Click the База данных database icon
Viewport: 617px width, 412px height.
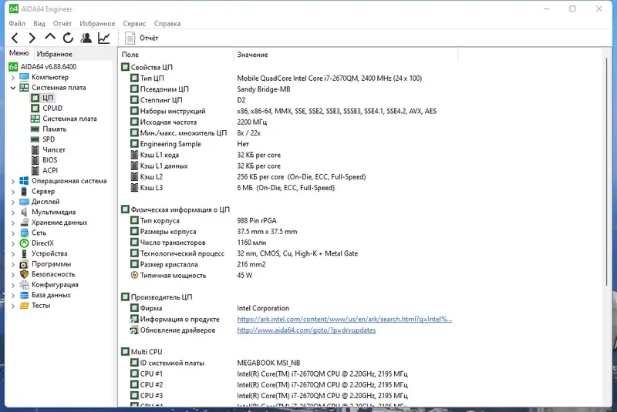coord(24,295)
